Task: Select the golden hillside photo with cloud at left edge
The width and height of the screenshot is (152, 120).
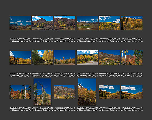Action: pos(20,57)
